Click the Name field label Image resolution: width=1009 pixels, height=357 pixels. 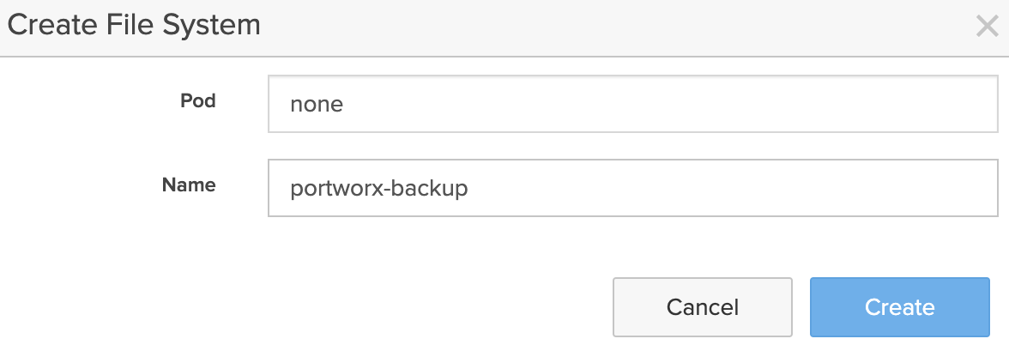(x=189, y=185)
